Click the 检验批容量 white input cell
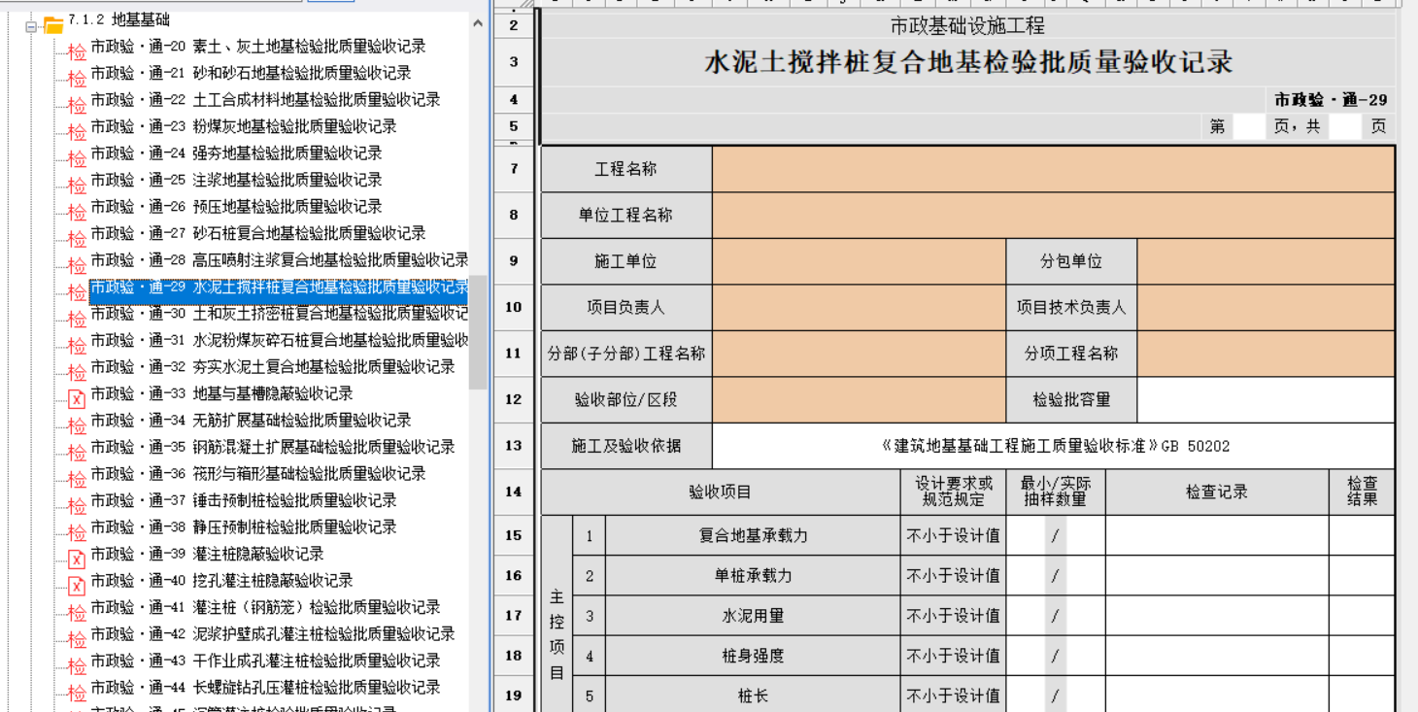The image size is (1418, 712). point(1266,399)
